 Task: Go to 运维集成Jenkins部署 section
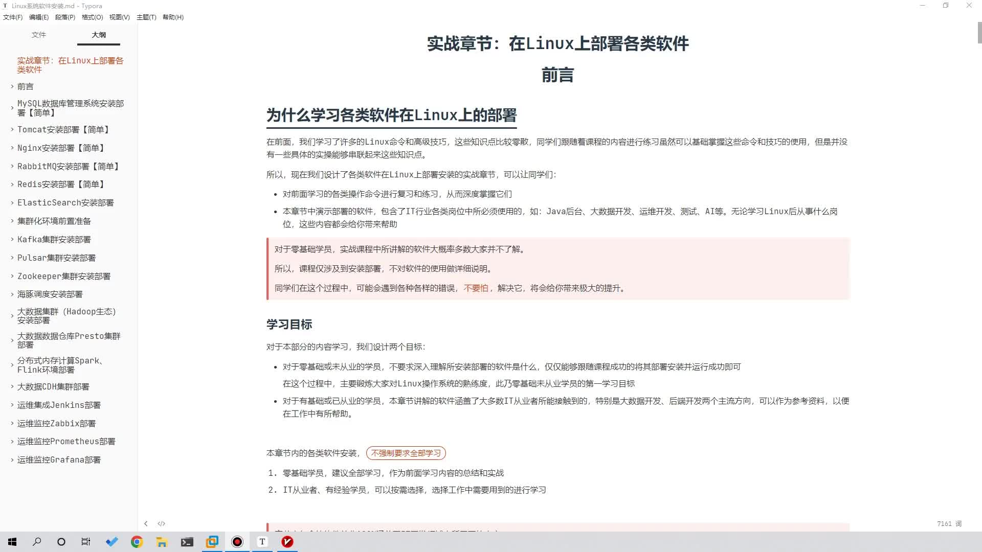point(59,405)
